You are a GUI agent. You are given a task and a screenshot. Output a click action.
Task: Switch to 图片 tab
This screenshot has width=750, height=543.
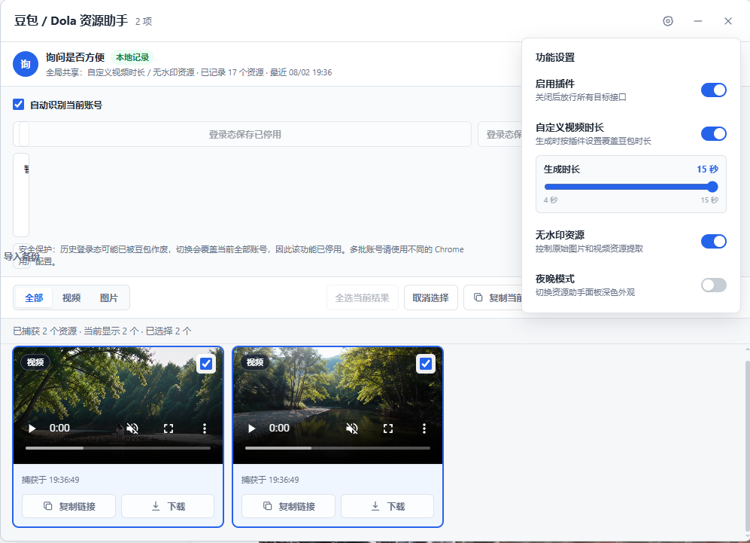click(x=108, y=297)
